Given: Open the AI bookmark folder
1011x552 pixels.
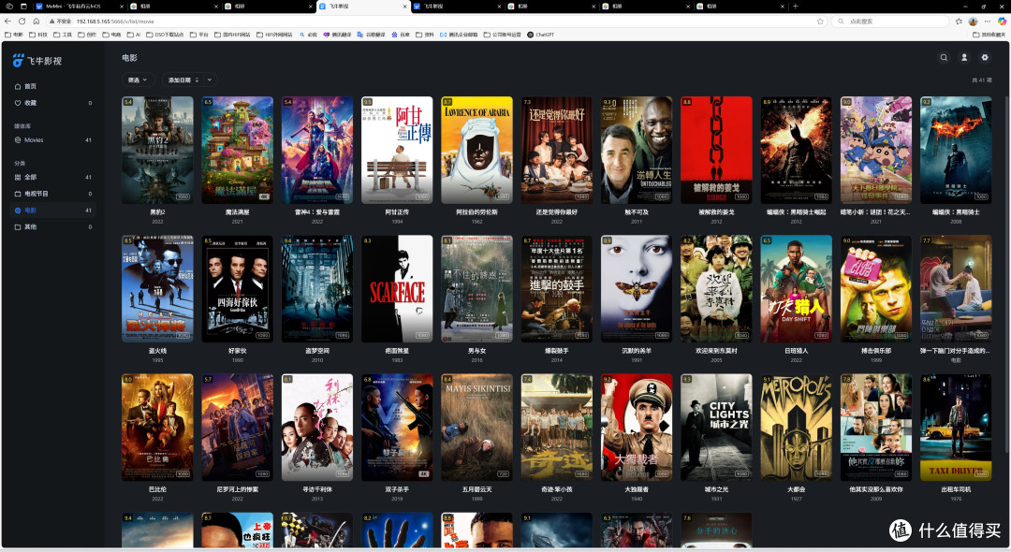Looking at the screenshot, I should click(134, 35).
